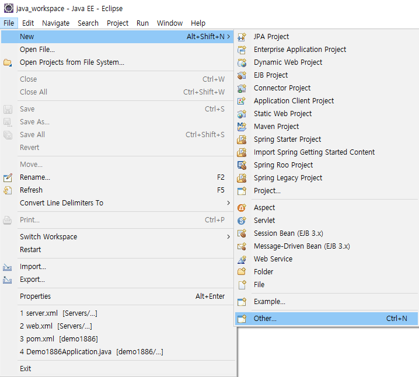Click the Rename pencil icon
Image resolution: width=419 pixels, height=377 pixels.
point(8,177)
